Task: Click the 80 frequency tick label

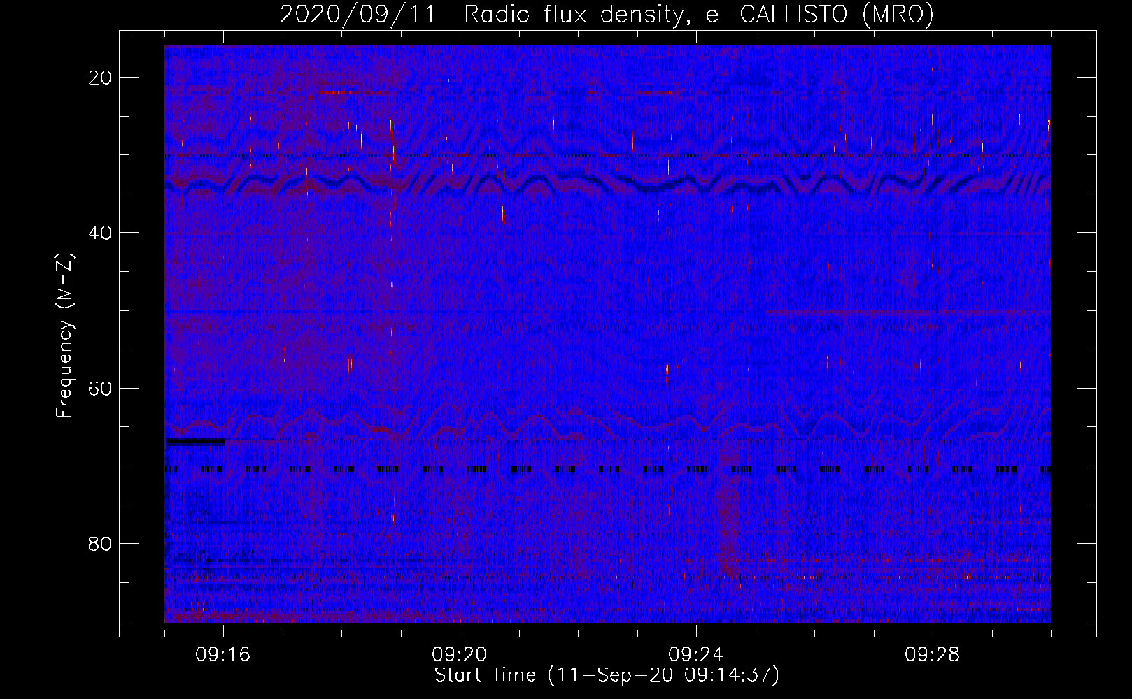Action: pyautogui.click(x=101, y=543)
